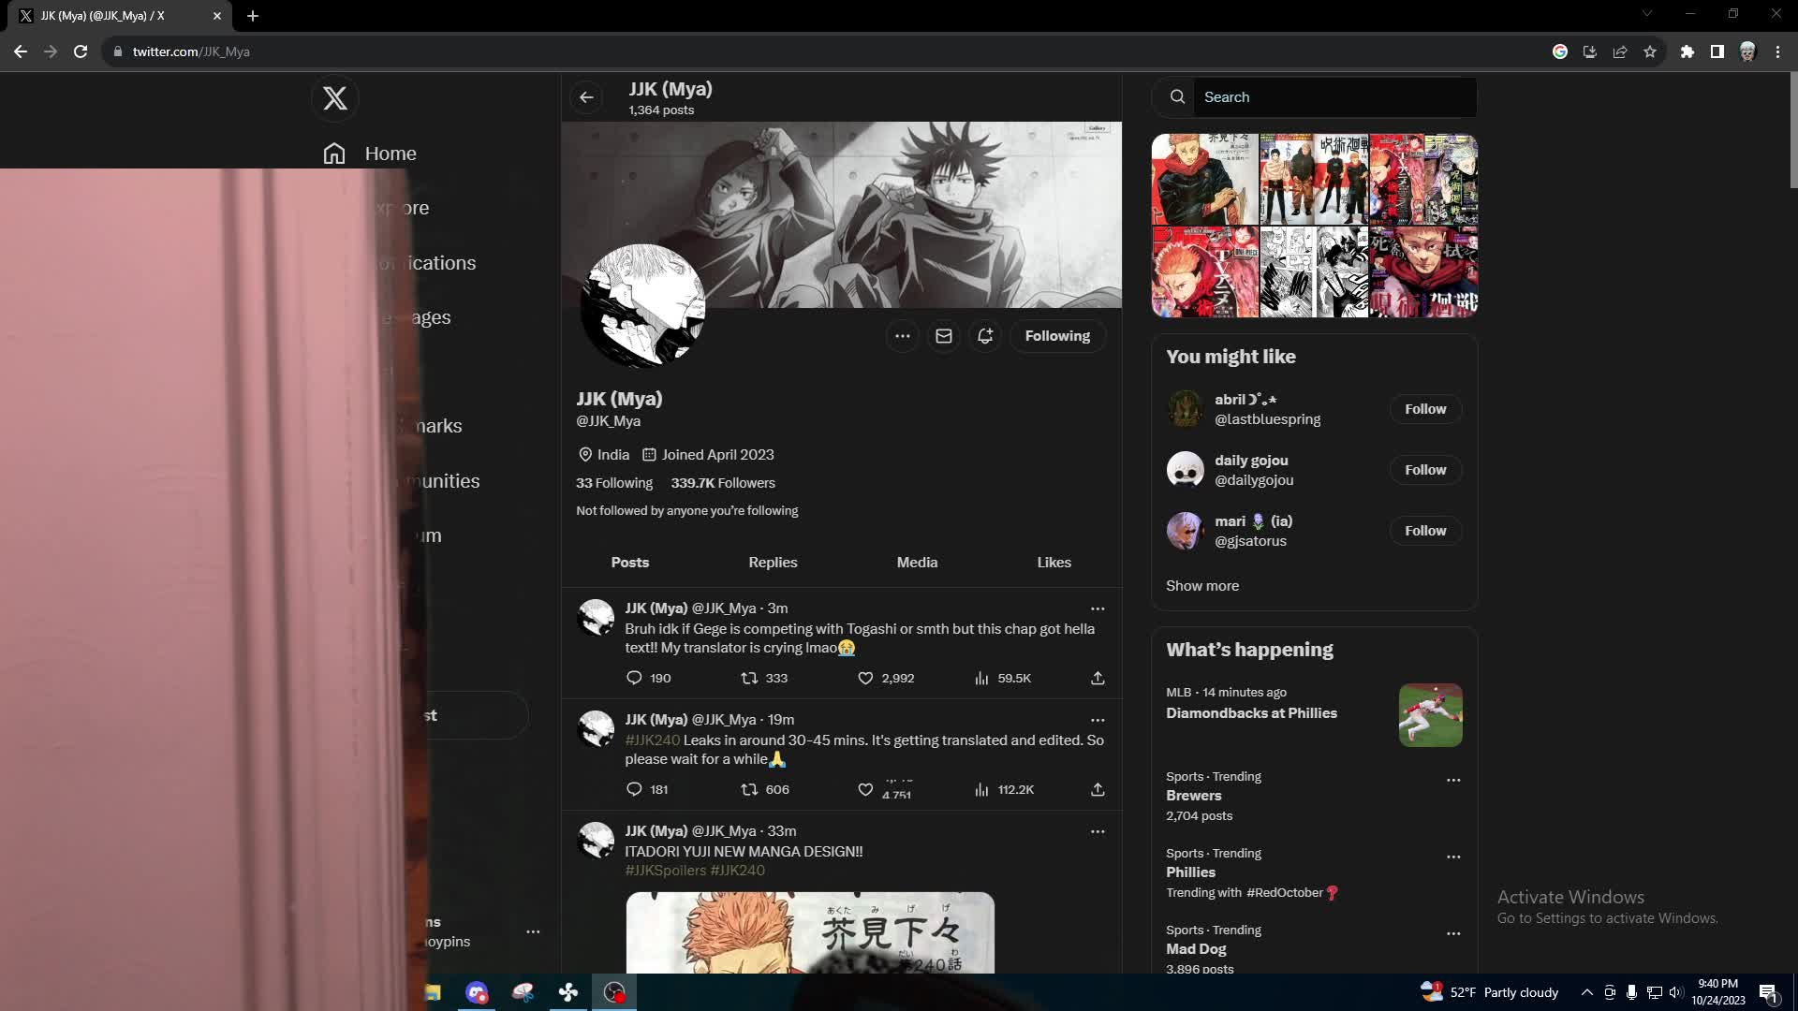Viewport: 1798px width, 1011px height.
Task: Switch to the Posts tab
Action: pyautogui.click(x=630, y=563)
